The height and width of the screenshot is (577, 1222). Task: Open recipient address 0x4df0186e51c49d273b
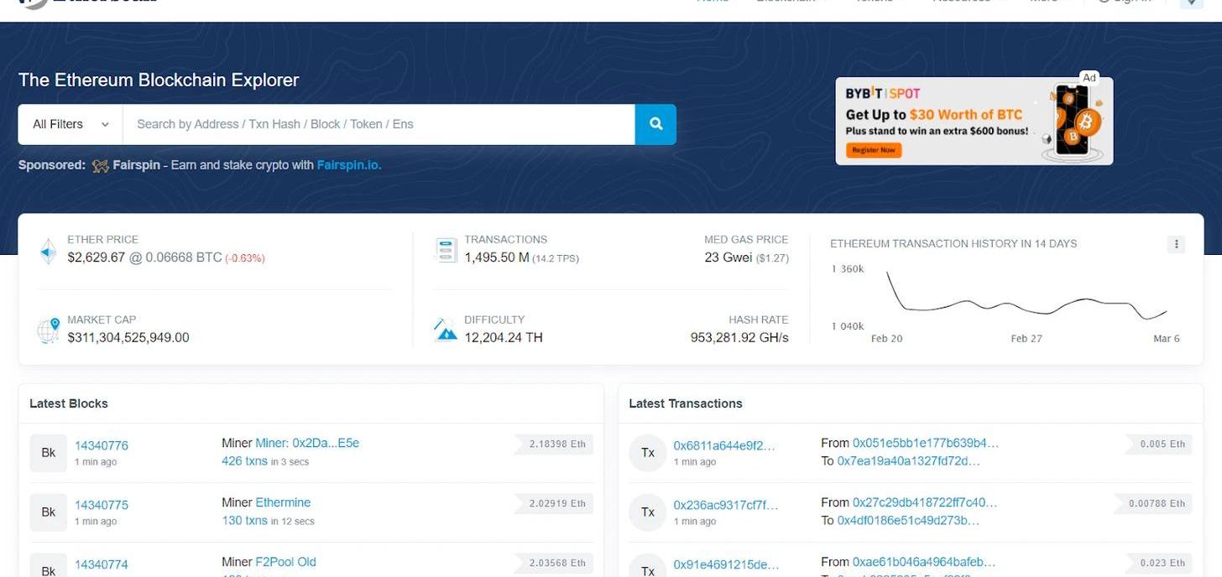(908, 521)
